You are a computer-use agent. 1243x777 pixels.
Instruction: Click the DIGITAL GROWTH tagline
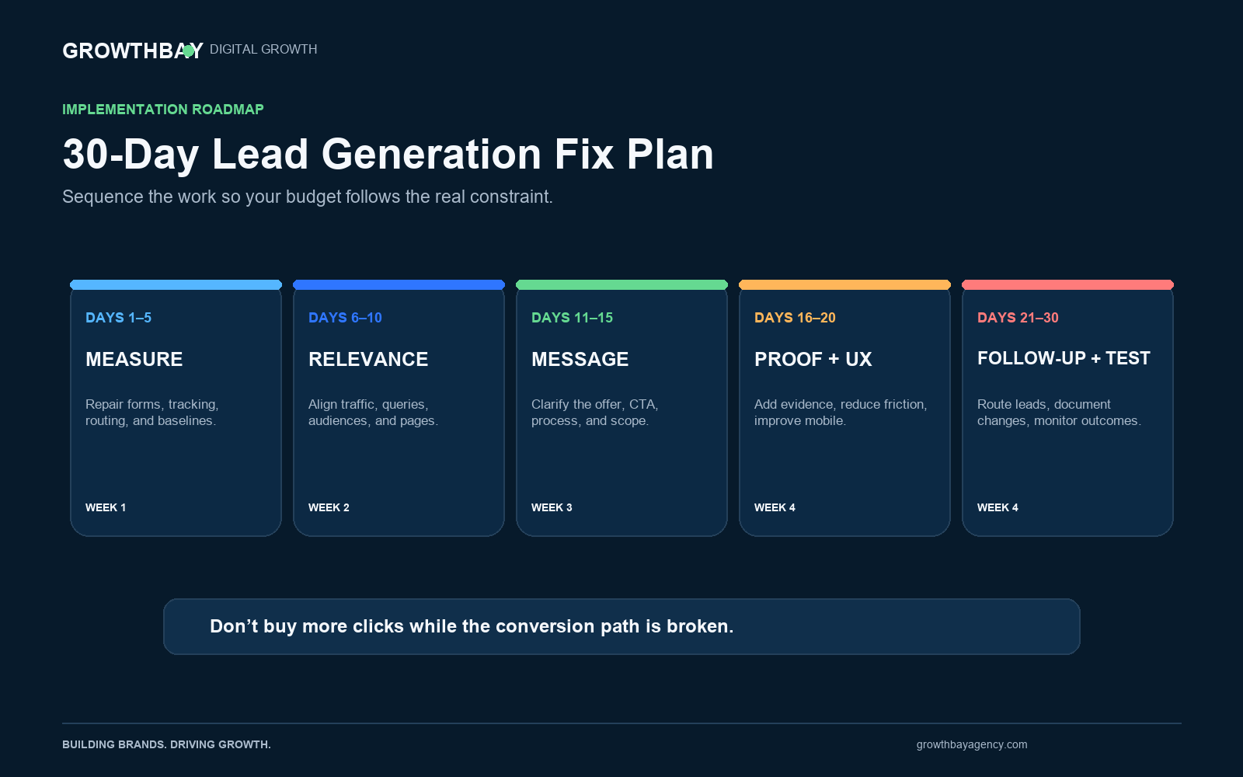tap(263, 49)
